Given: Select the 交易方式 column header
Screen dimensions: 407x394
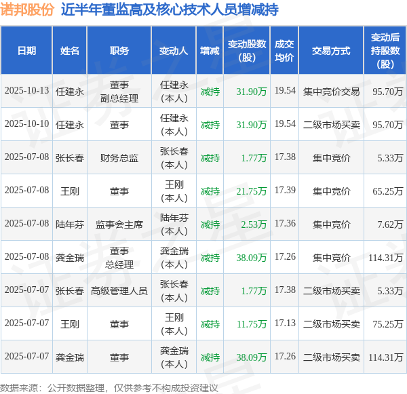Looking at the screenshot, I should pos(331,51).
